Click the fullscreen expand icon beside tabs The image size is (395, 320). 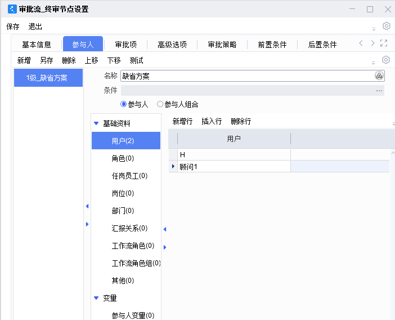[384, 43]
